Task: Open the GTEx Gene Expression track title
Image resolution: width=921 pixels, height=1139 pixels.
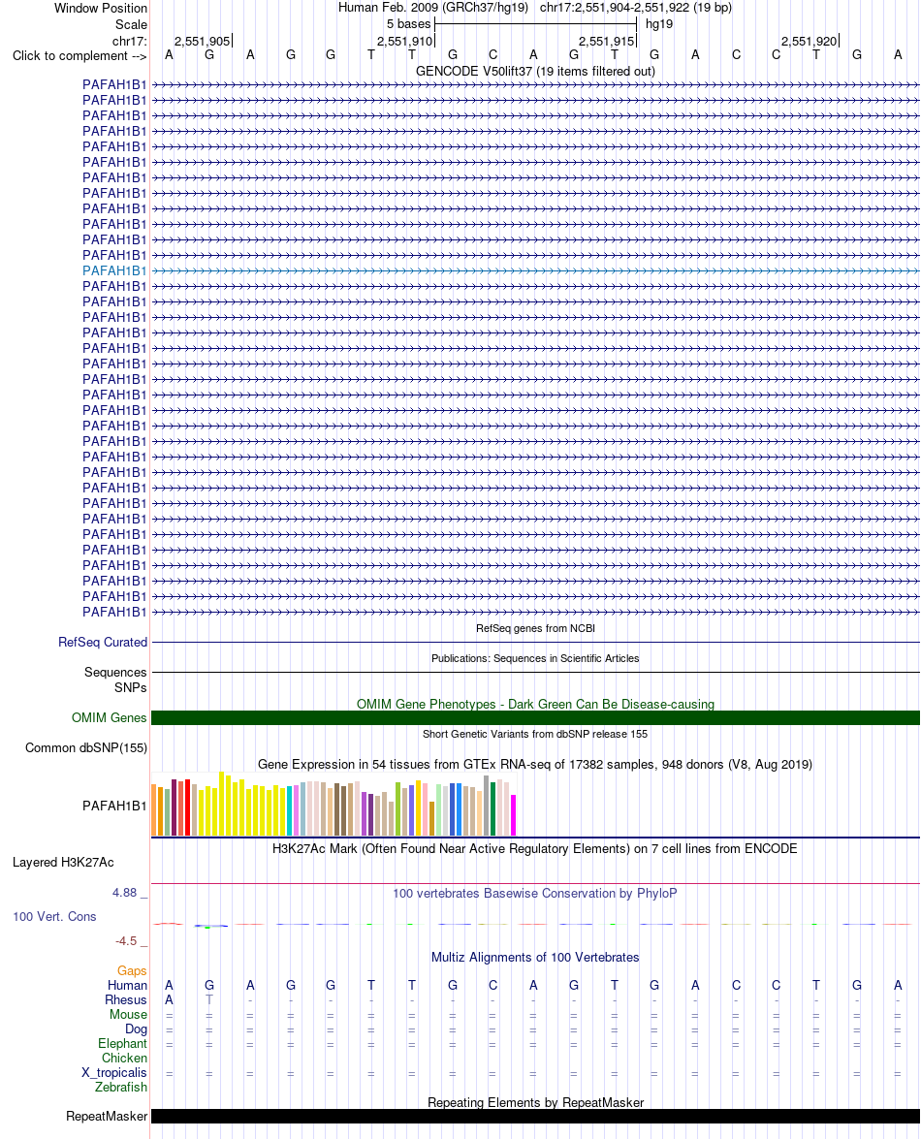Action: point(535,764)
